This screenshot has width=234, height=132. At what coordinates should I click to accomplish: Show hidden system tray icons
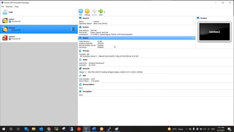186,129
